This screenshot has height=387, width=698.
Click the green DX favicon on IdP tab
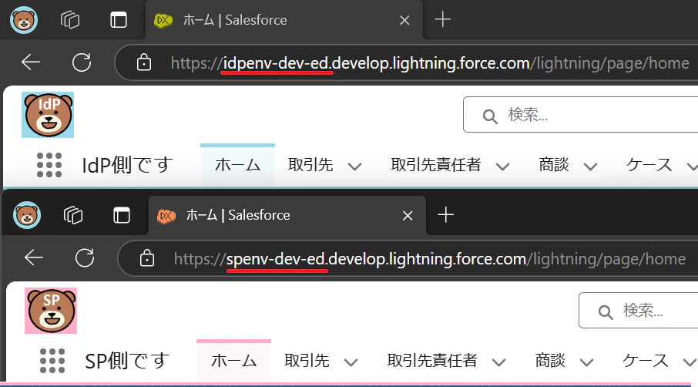(163, 20)
